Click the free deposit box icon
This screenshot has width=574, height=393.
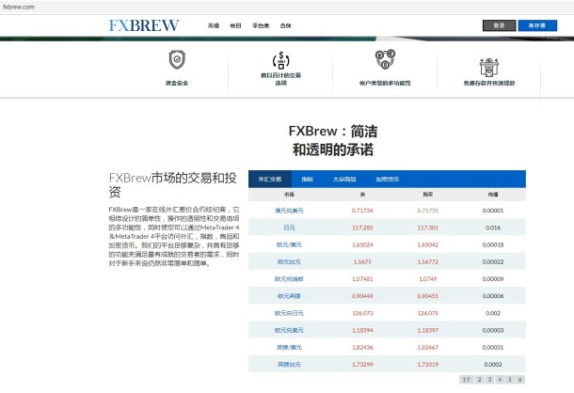(489, 67)
